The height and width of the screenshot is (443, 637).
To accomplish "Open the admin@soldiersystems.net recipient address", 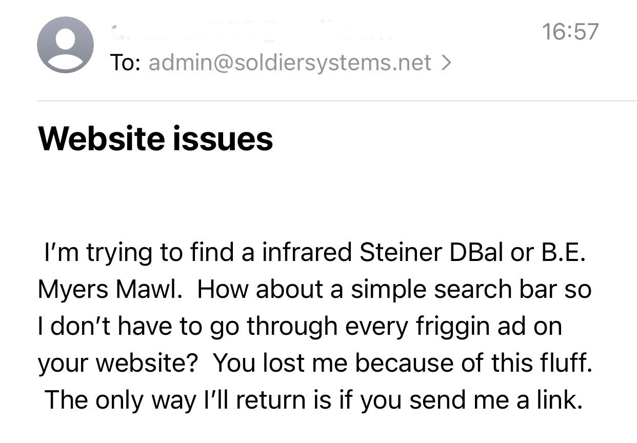I will [290, 63].
